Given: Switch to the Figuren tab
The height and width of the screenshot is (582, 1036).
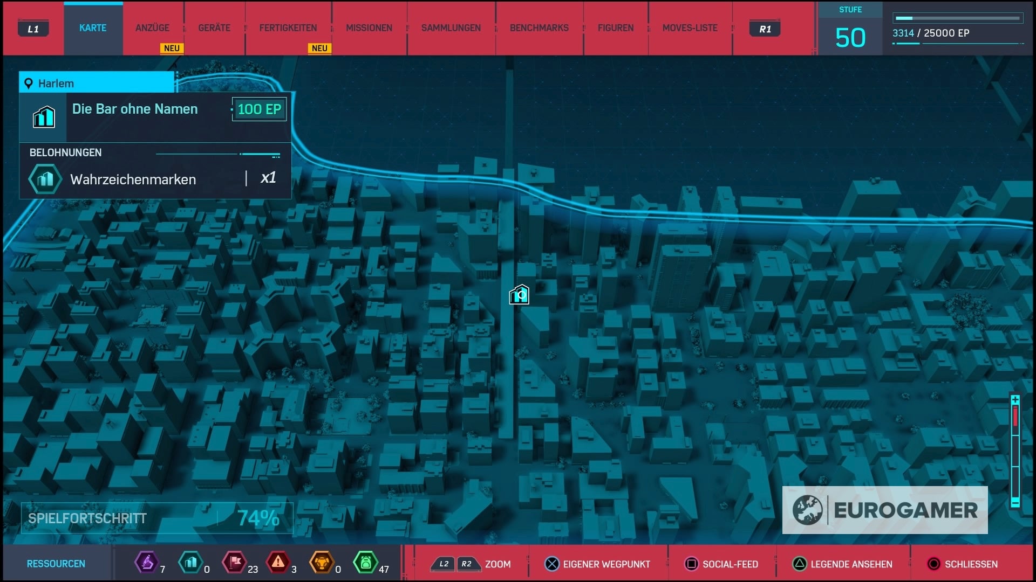Looking at the screenshot, I should point(616,28).
